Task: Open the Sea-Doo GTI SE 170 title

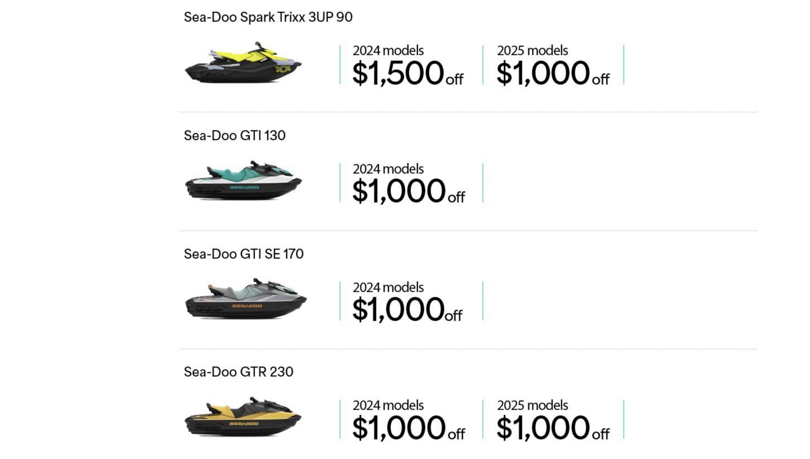Action: point(244,254)
